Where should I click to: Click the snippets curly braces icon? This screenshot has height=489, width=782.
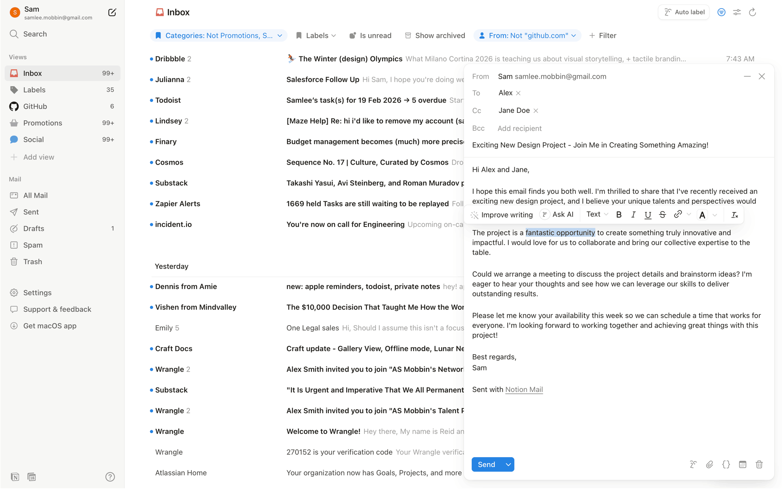point(726,465)
